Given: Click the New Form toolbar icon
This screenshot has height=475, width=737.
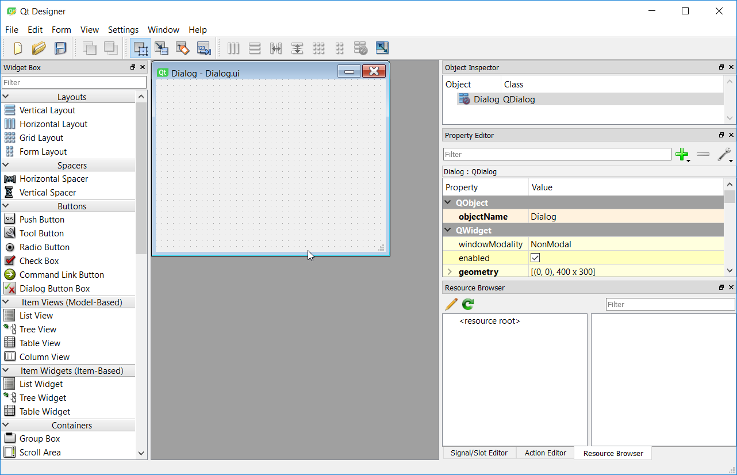Looking at the screenshot, I should pyautogui.click(x=18, y=48).
